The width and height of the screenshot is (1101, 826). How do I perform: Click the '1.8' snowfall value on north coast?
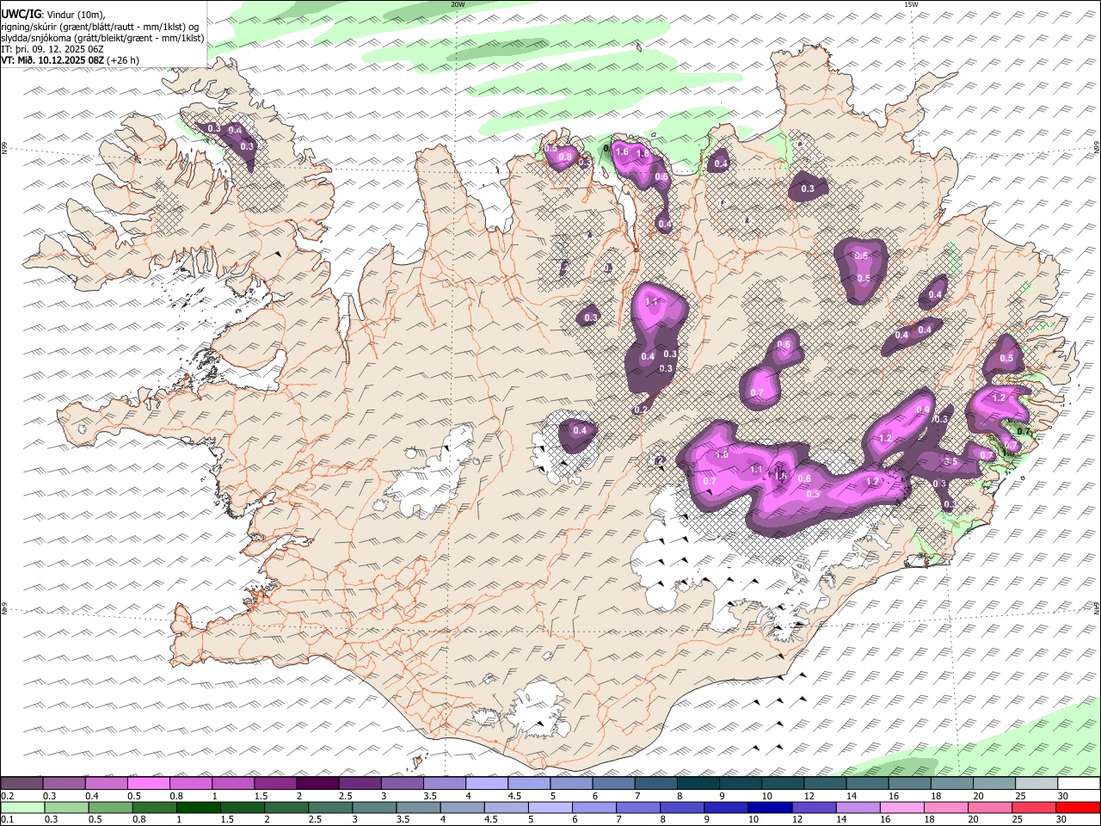click(642, 154)
